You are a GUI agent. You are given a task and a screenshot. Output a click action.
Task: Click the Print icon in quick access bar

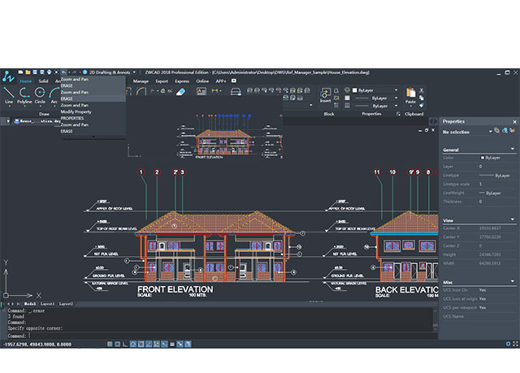click(x=49, y=72)
